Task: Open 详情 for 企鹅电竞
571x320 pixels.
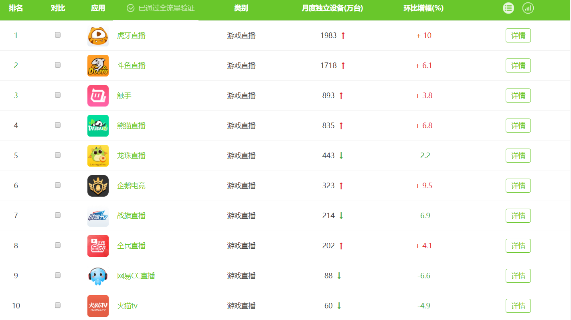Action: (518, 186)
